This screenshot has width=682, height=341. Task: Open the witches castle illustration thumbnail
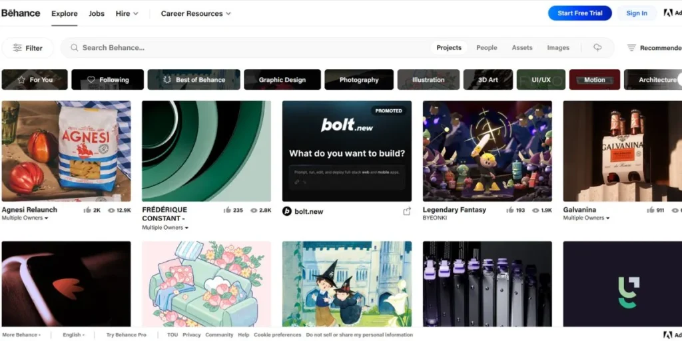[x=346, y=284]
